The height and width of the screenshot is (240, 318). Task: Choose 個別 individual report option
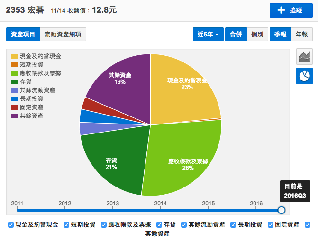pyautogui.click(x=257, y=34)
